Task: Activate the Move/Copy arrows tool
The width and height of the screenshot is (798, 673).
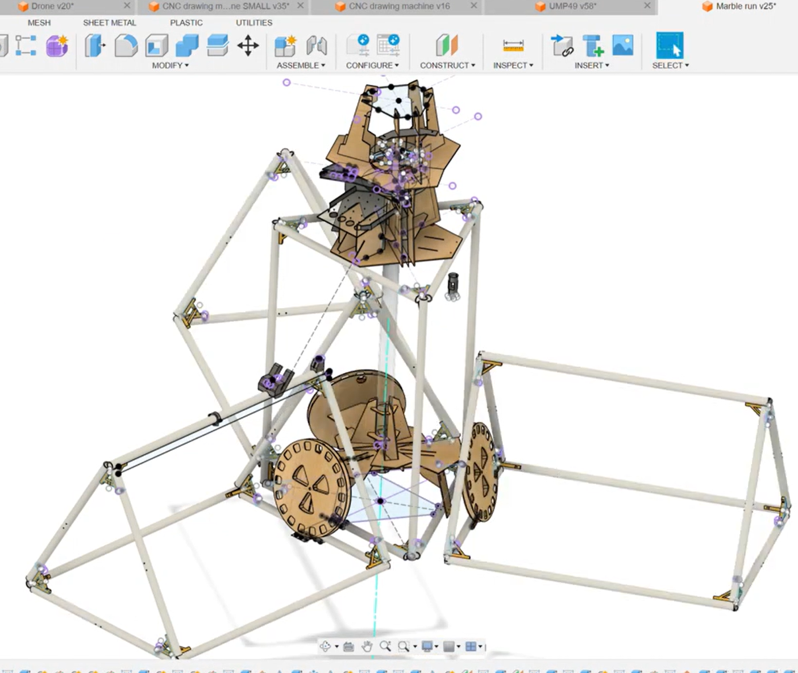Action: (248, 45)
